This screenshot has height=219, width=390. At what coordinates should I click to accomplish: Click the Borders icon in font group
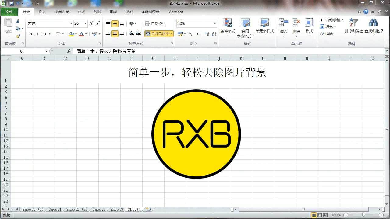pos(58,34)
